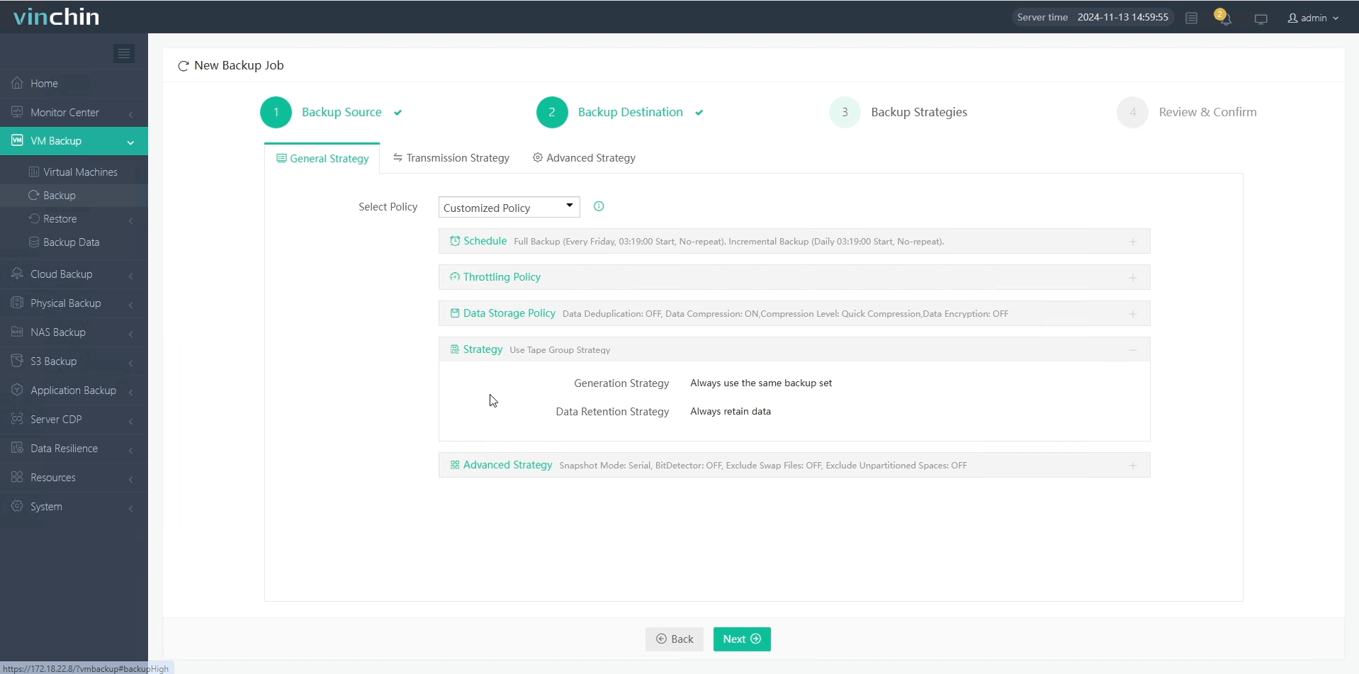Expand Data Storage Policy with plus

(x=1133, y=314)
